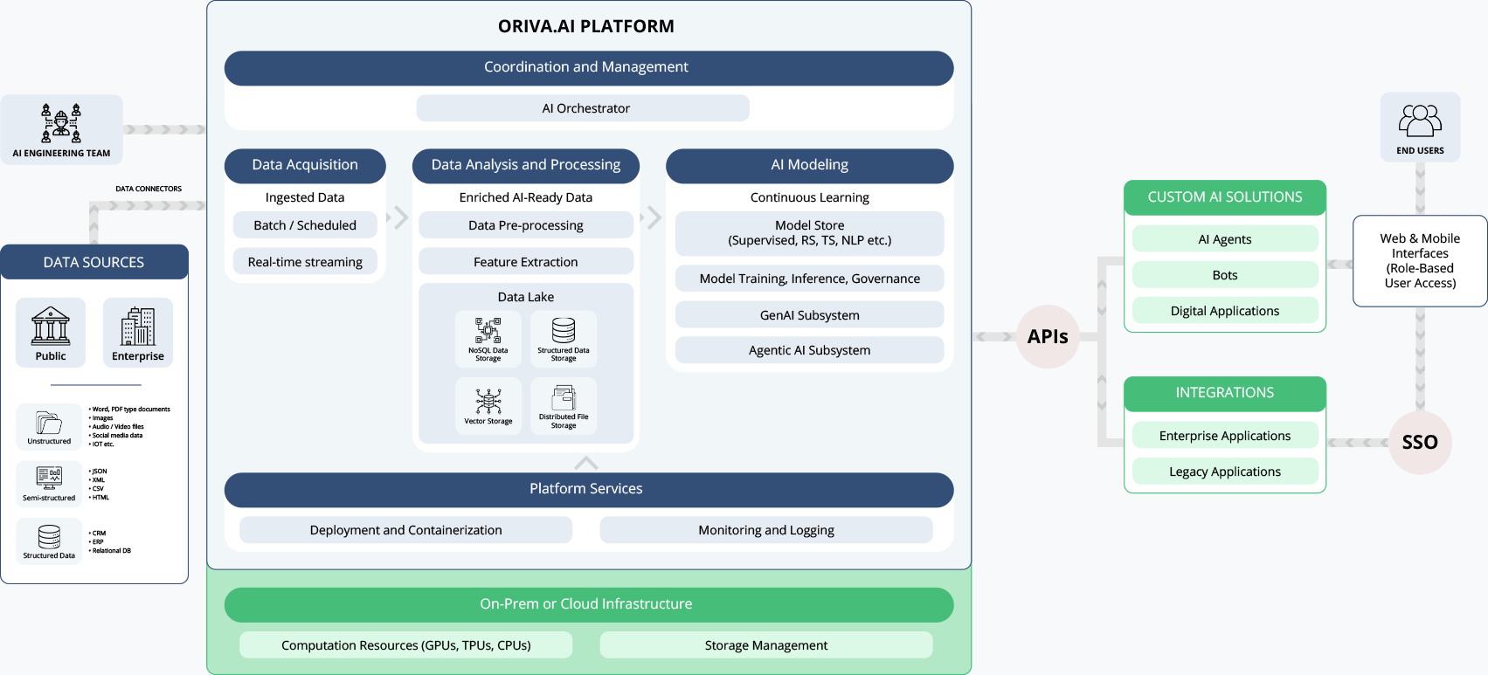Click the CRM bullet text
The height and width of the screenshot is (675, 1488).
[x=97, y=533]
